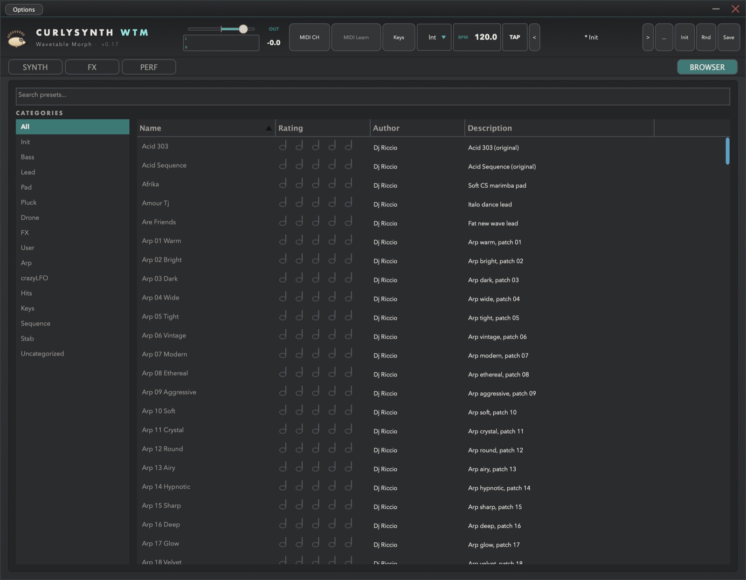Toggle the Keys button

(x=399, y=37)
